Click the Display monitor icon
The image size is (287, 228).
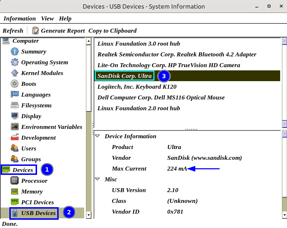point(14,116)
